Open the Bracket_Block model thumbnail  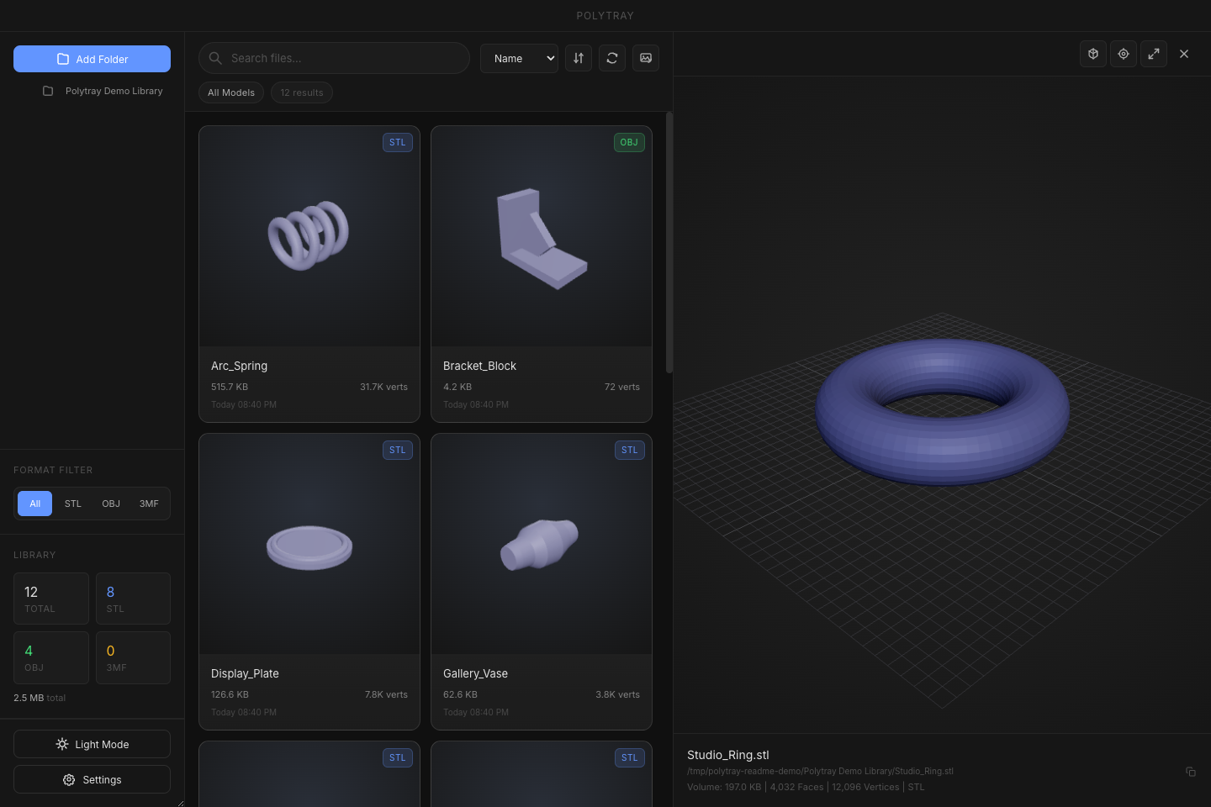[x=542, y=236]
